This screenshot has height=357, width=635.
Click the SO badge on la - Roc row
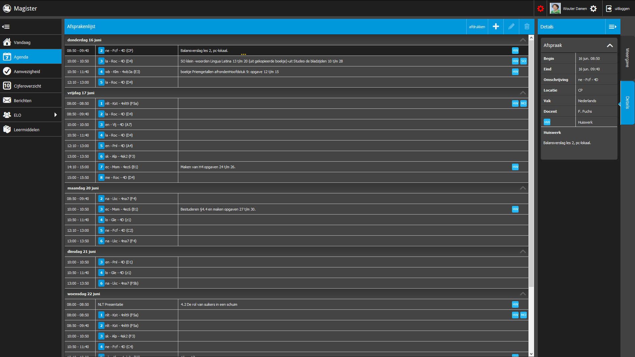[523, 61]
